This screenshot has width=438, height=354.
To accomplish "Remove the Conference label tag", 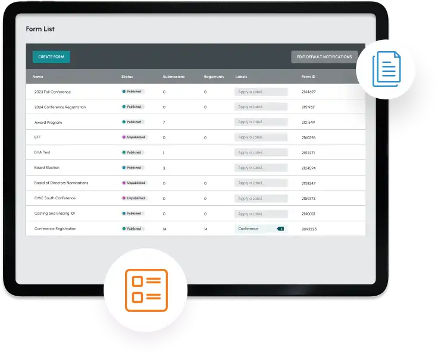I will click(x=281, y=228).
